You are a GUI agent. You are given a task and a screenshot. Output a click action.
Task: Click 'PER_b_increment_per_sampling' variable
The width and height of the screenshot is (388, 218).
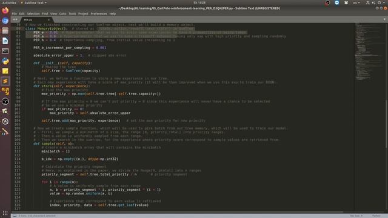point(62,48)
